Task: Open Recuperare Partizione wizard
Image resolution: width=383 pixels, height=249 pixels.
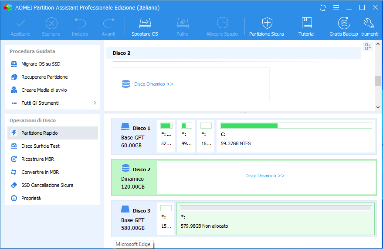Action: coord(53,77)
